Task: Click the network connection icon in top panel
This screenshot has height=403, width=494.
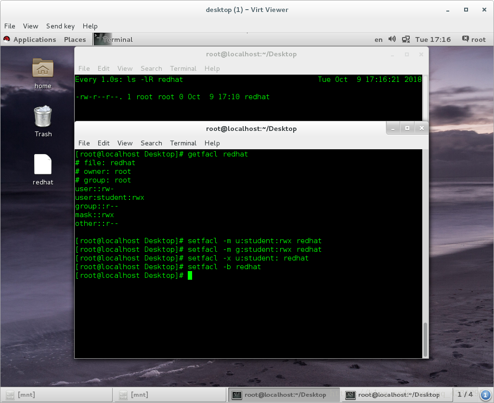Action: 406,39
